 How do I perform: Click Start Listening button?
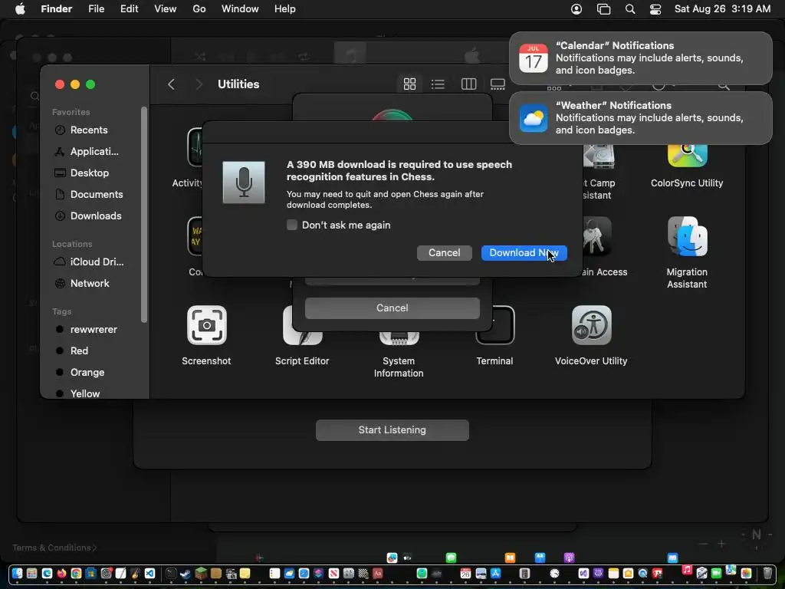tap(392, 430)
